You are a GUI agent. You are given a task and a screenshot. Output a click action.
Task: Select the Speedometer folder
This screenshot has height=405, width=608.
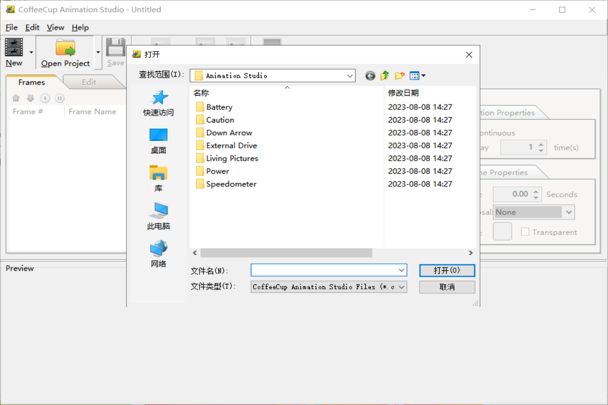[231, 184]
